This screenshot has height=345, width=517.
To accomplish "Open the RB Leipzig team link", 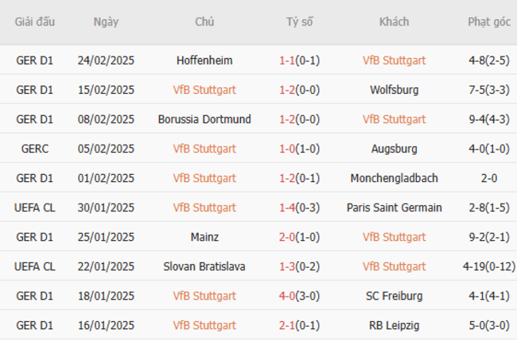I will [394, 325].
